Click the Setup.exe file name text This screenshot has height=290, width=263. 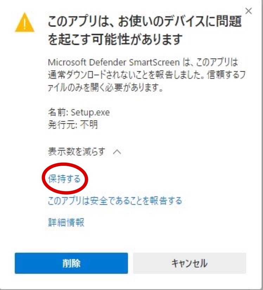coord(90,113)
